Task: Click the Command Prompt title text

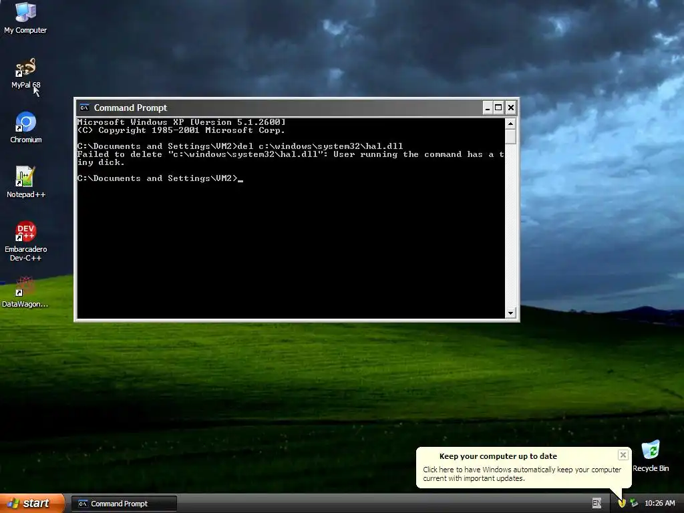Action: (130, 108)
